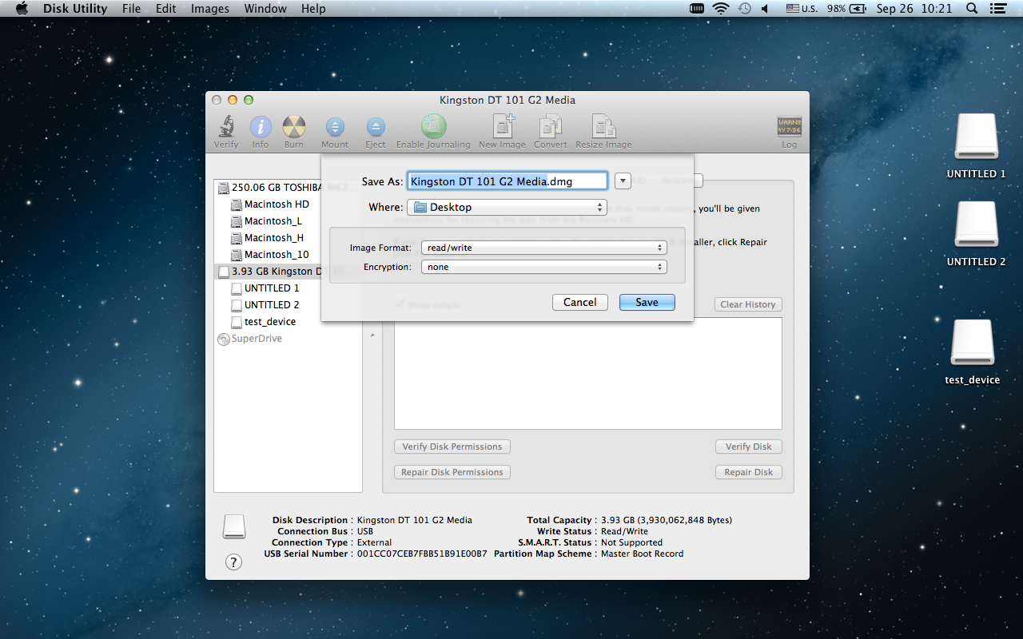Click the Verify microscope toolbar icon
1023x639 pixels.
pyautogui.click(x=226, y=127)
